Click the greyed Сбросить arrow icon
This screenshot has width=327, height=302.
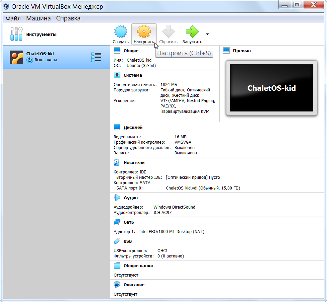coord(168,31)
